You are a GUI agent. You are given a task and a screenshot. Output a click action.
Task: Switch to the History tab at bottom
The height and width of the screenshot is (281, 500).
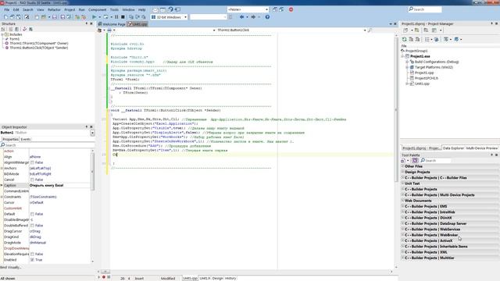(230, 278)
